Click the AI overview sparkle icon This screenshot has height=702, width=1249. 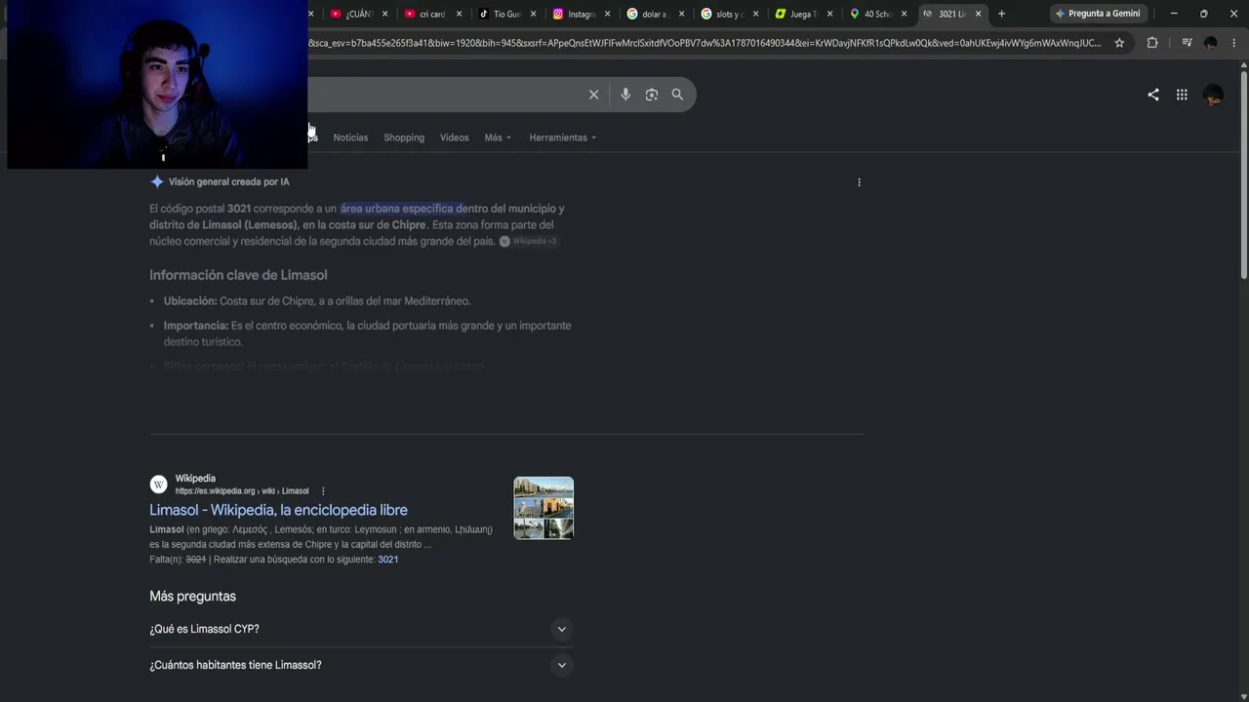coord(156,181)
